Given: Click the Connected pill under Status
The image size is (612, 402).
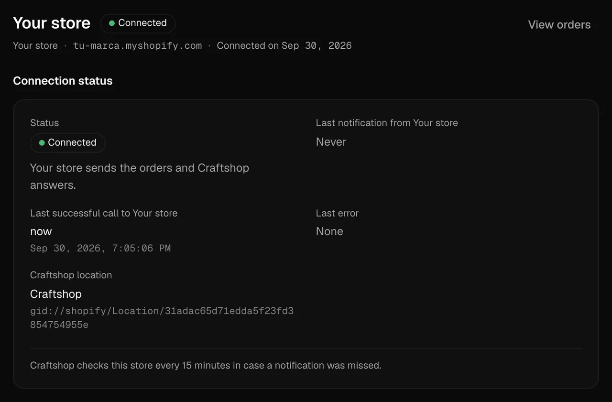Looking at the screenshot, I should 68,142.
